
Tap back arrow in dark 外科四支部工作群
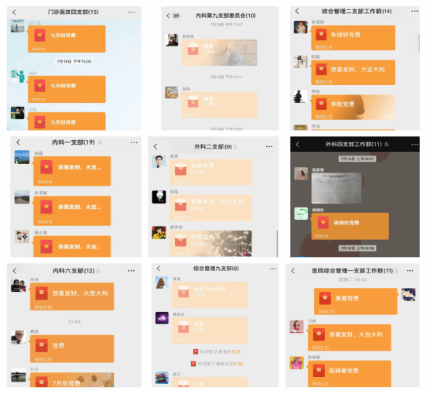(x=297, y=145)
